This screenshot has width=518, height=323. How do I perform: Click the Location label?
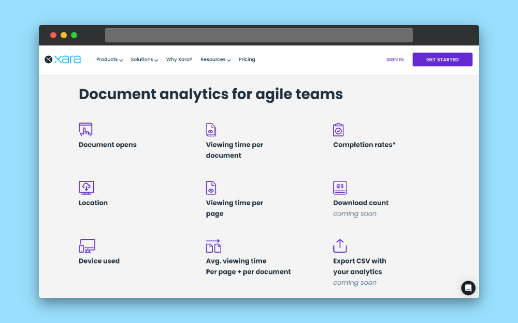[93, 203]
